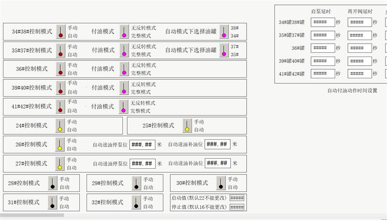Switch the 26#控制模式 manual/auto selector

pos(60,145)
